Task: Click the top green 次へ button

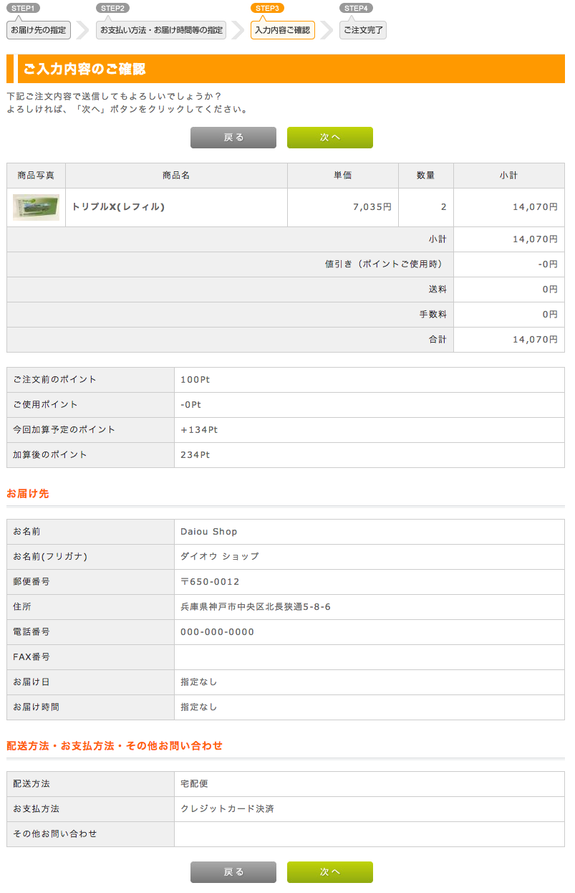Action: 329,138
